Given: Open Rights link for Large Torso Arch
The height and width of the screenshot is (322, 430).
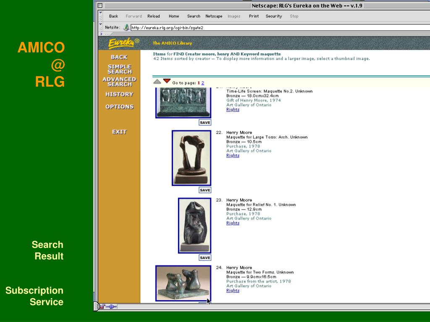Looking at the screenshot, I should pos(233,156).
